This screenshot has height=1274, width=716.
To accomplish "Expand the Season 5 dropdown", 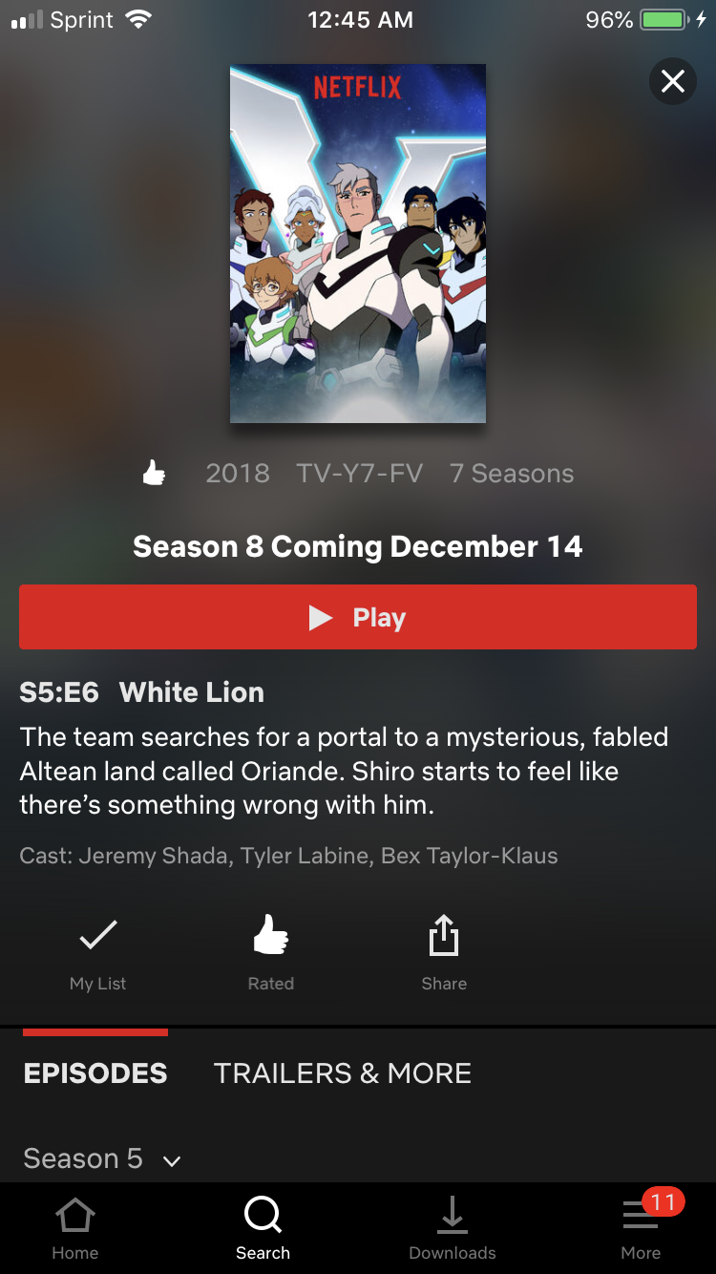I will 102,1158.
